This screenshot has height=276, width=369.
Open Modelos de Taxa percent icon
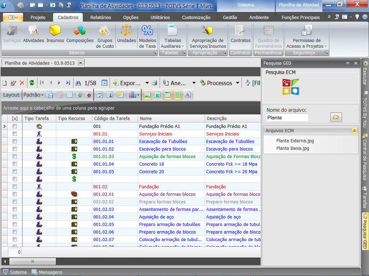tap(147, 37)
